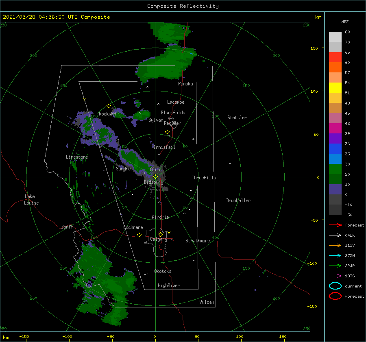Click the dBZ legend heading
Image resolution: width=366 pixels, height=342 pixels.
(x=345, y=22)
